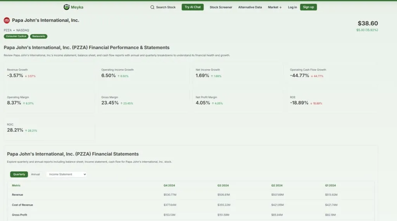Image resolution: width=397 pixels, height=221 pixels.
Task: Click the Operating Income Growth 6.50% value
Action: pyautogui.click(x=109, y=76)
